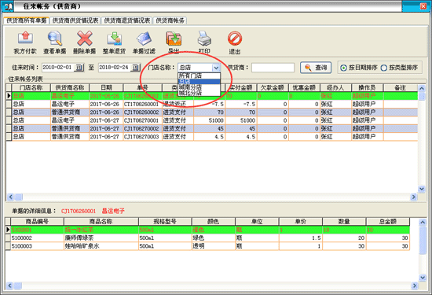Switch to the 供货商帐务 tab
The height and width of the screenshot is (295, 432).
pos(170,20)
